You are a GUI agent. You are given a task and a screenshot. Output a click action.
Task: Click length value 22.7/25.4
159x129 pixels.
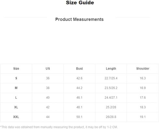[111, 78]
